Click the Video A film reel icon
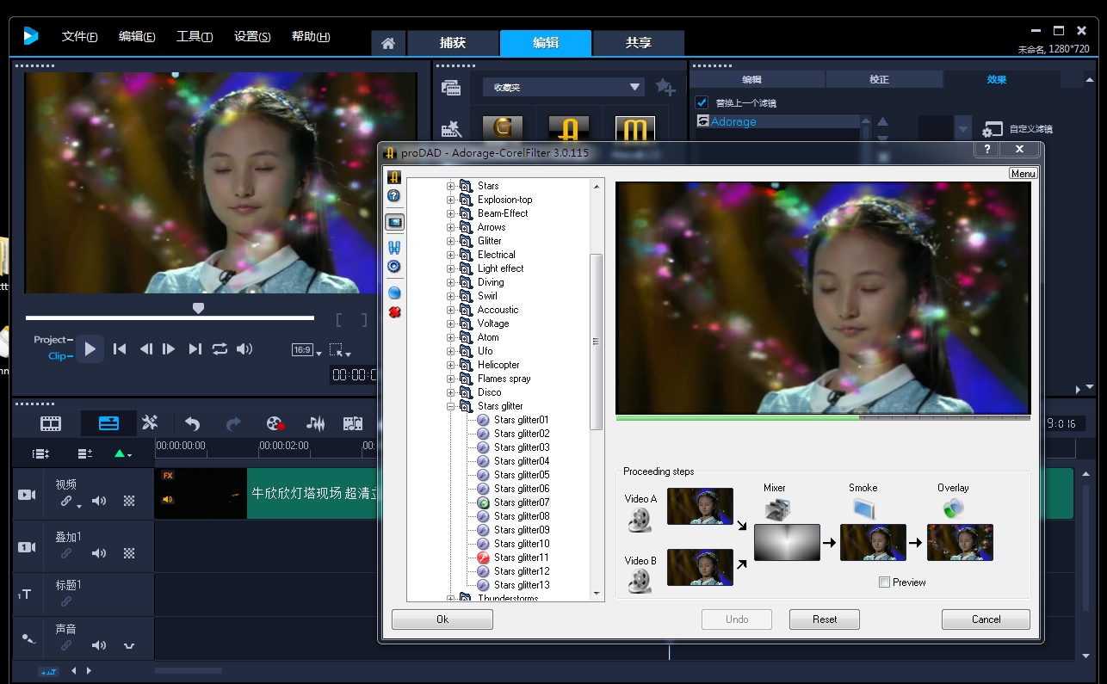This screenshot has width=1107, height=684. (640, 520)
